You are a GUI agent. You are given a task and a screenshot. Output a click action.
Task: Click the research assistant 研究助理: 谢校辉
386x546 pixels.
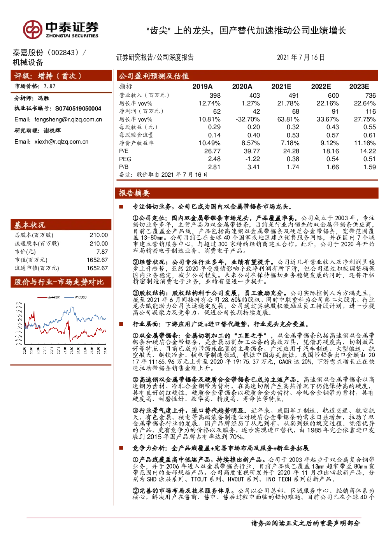38,131
